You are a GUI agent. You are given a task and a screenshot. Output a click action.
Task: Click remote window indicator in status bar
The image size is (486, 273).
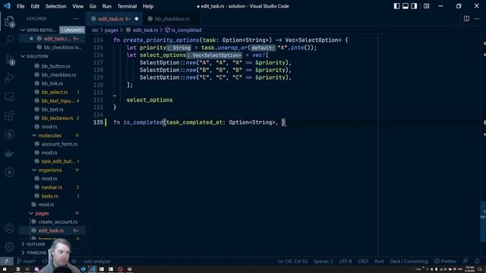(x=7, y=261)
